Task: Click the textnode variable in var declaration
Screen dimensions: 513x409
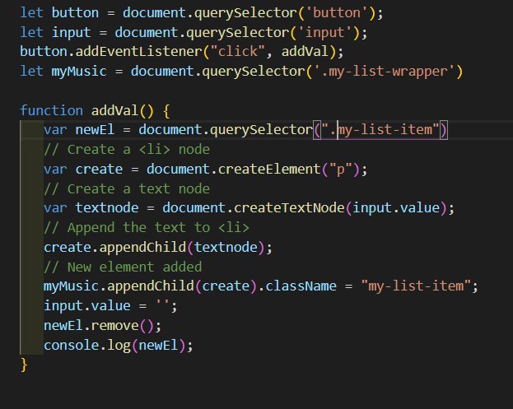Action: (x=107, y=208)
